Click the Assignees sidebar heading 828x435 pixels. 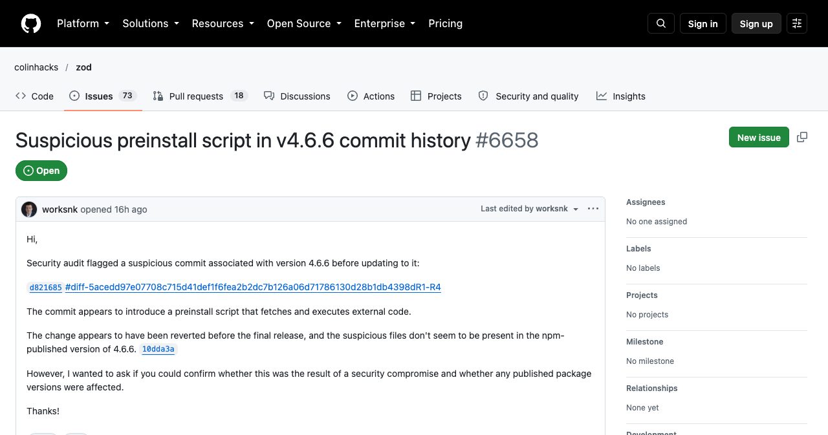(x=646, y=202)
